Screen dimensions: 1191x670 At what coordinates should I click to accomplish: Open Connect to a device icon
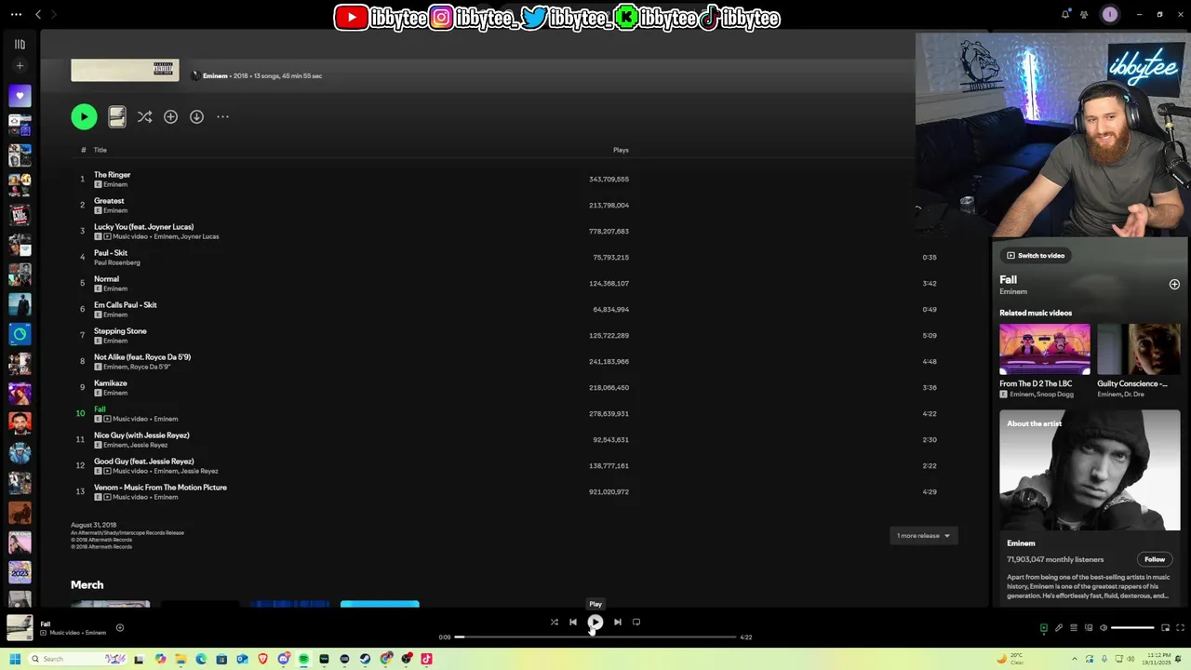click(x=1088, y=628)
